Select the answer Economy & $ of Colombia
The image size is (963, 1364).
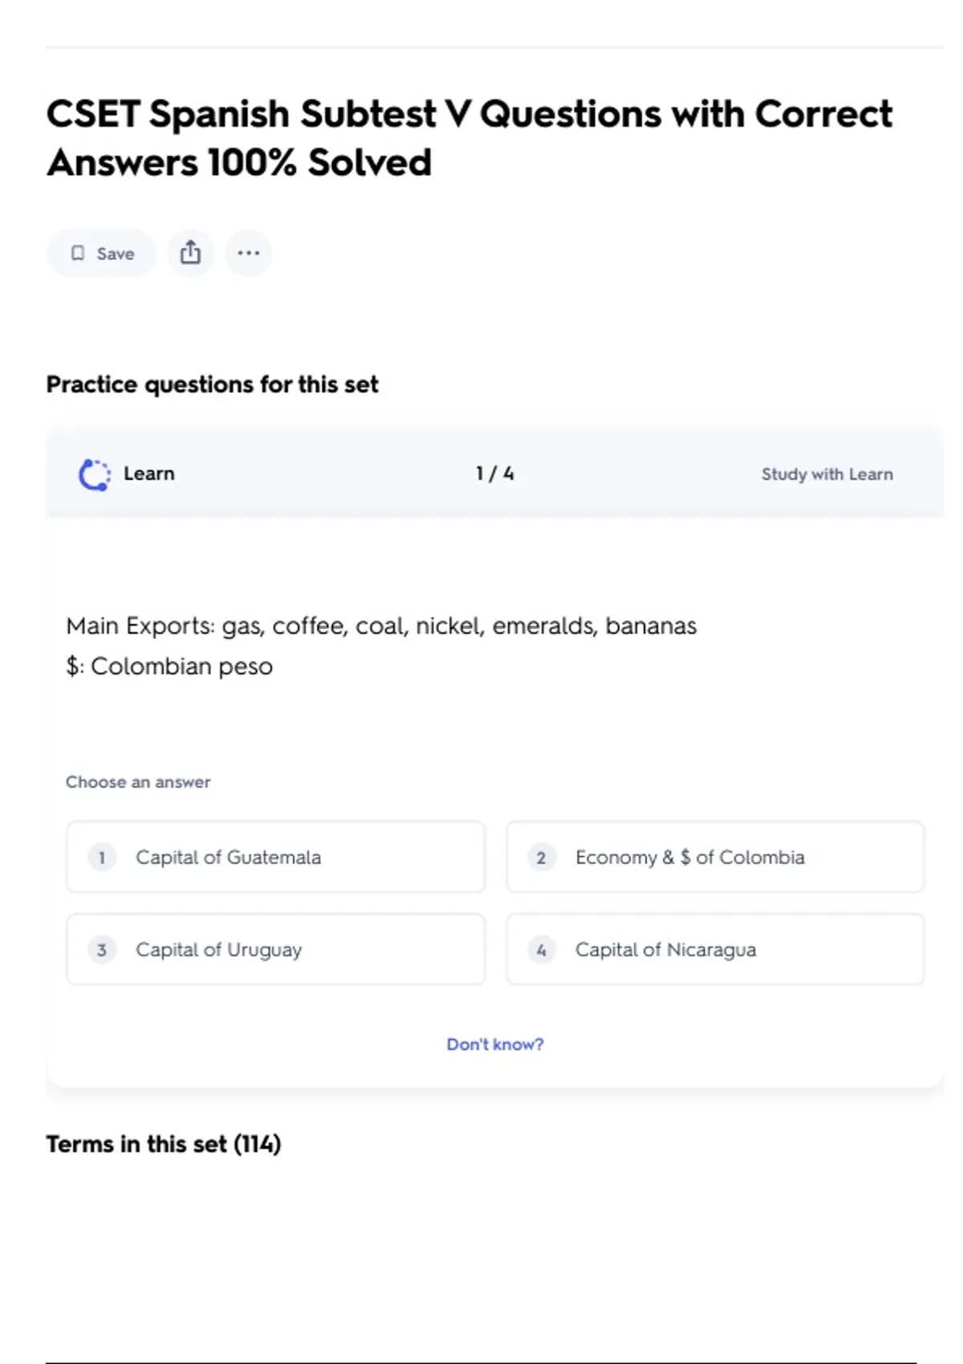point(715,857)
